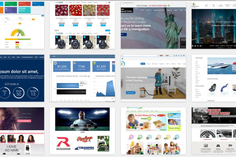The width and height of the screenshot is (236, 157).
Task: Click the outlined button under Where Trust Meets
Action: tap(224, 30)
